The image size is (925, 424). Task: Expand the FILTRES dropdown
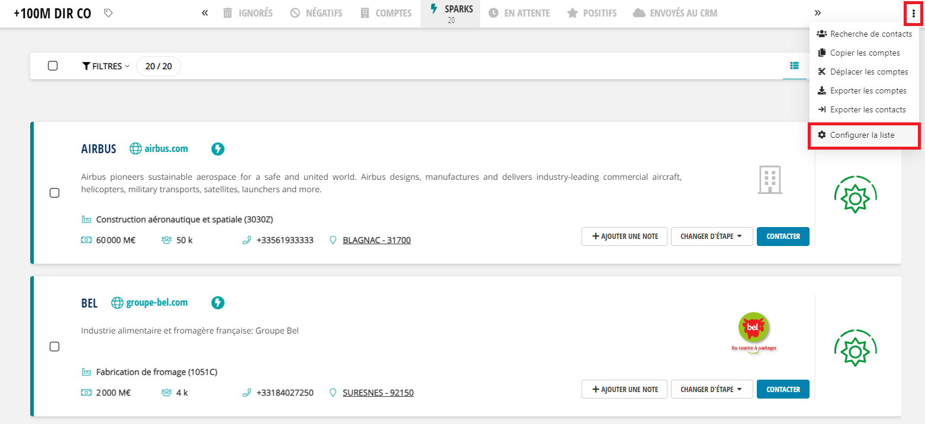(105, 66)
